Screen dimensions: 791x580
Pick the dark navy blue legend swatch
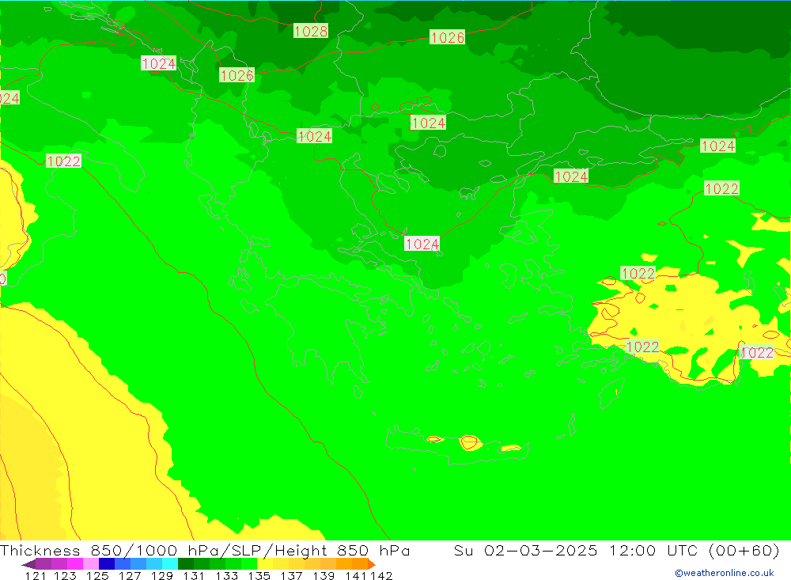(107, 564)
